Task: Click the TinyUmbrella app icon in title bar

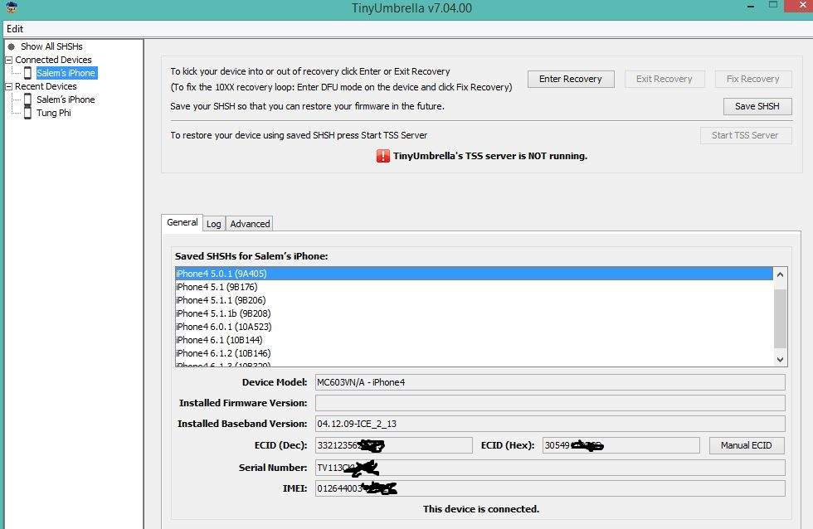Action: tap(12, 8)
